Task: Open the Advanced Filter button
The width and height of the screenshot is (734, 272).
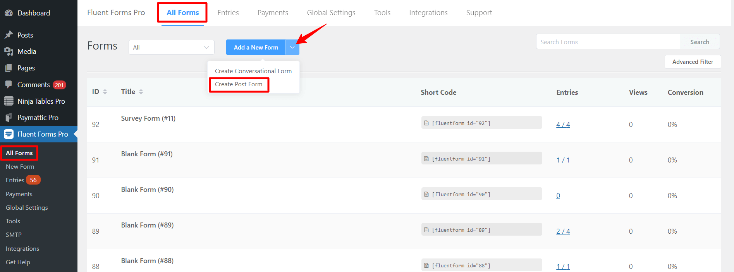Action: (x=693, y=62)
